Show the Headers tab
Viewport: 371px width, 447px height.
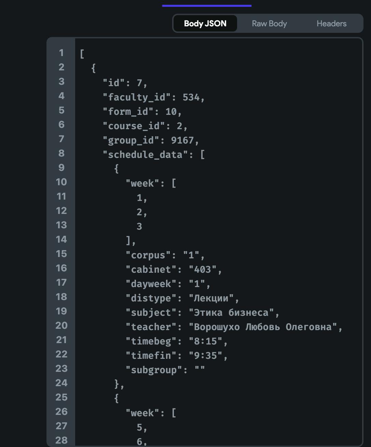pos(331,24)
